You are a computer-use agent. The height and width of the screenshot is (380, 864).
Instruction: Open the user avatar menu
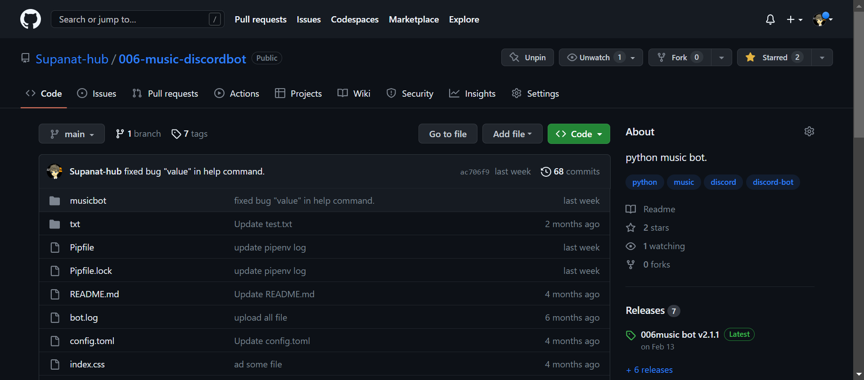[823, 19]
